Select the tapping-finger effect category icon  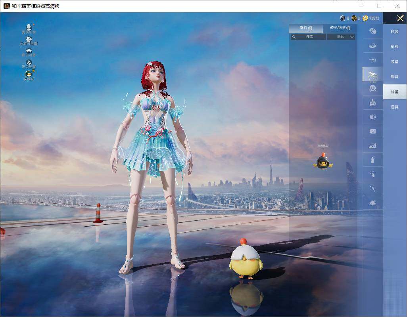pos(373,174)
